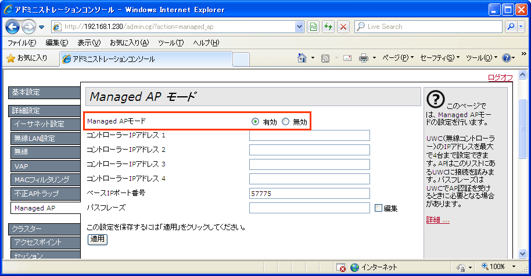Click the address bar URL field
The image size is (531, 276).
(173, 27)
